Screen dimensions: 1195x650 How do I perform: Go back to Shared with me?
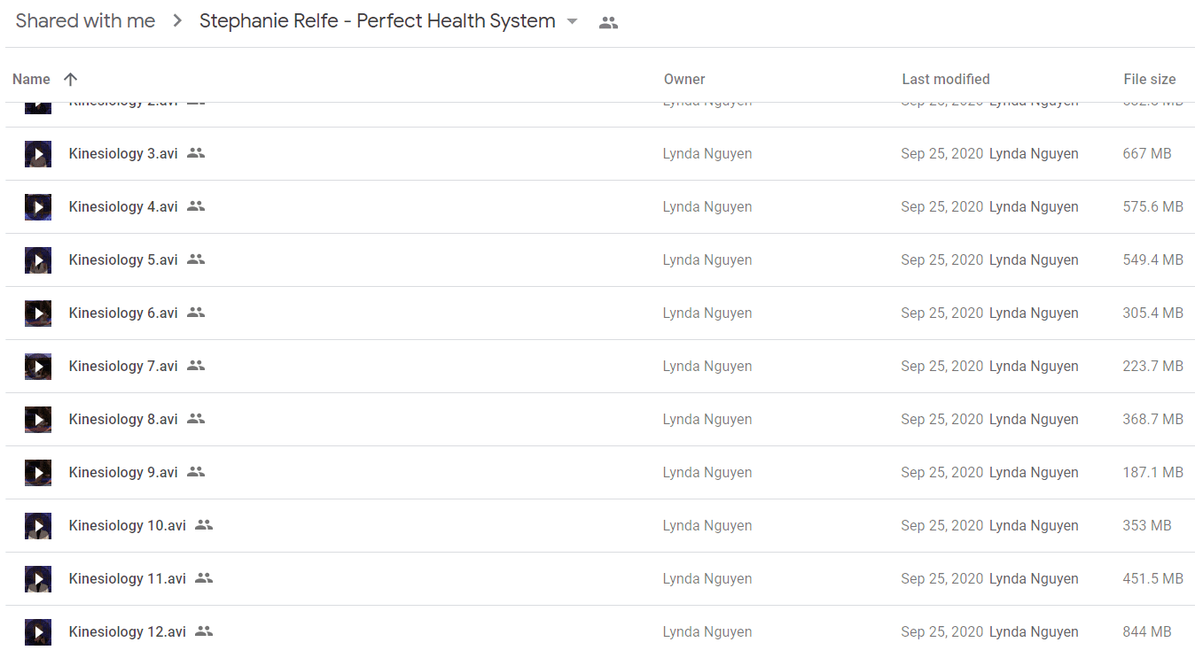(x=85, y=21)
